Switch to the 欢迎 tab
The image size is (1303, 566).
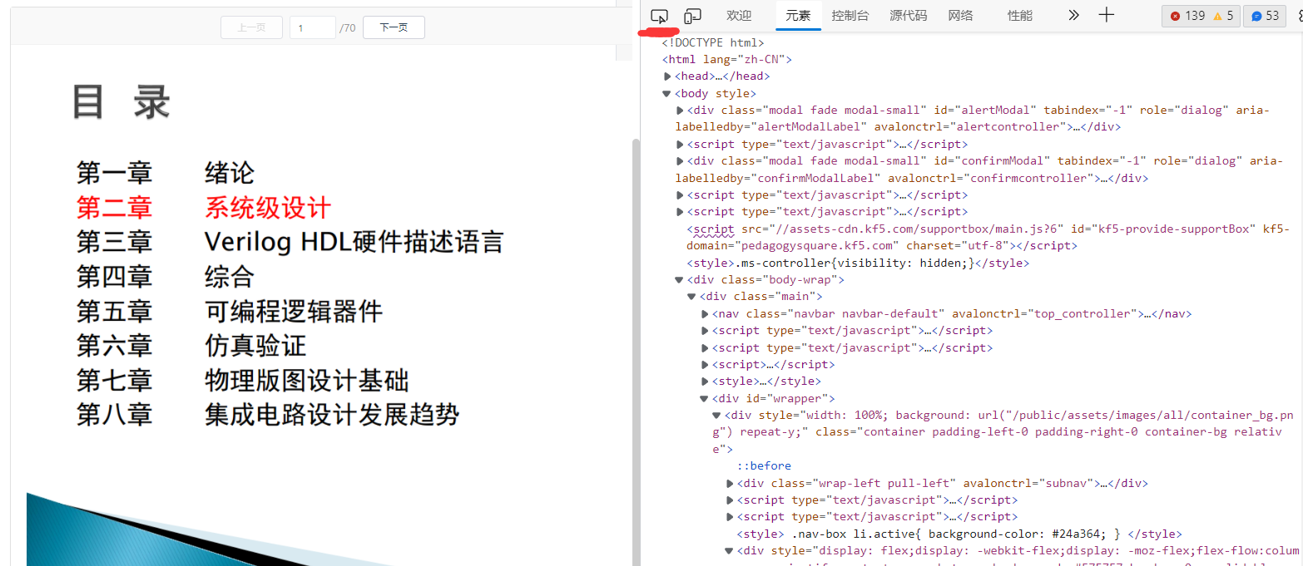(x=739, y=15)
